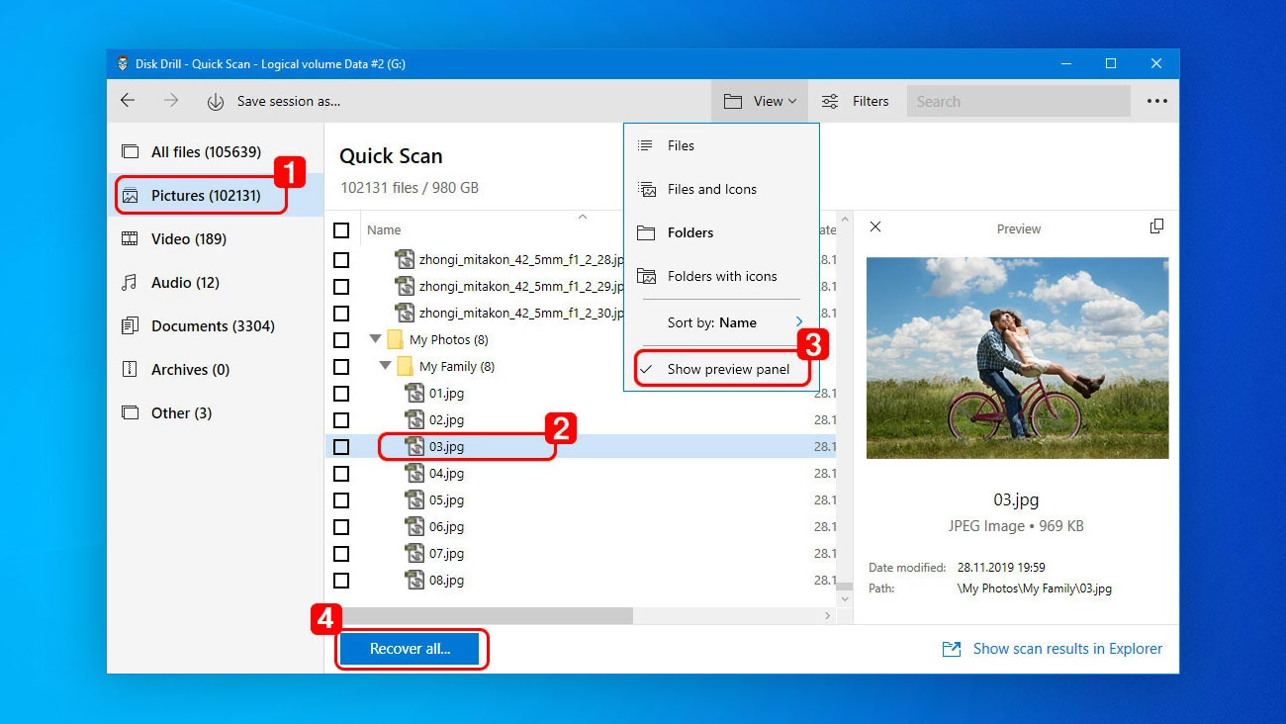The width and height of the screenshot is (1286, 724).
Task: Click the horizontal scrollbar thumb
Action: point(486,615)
